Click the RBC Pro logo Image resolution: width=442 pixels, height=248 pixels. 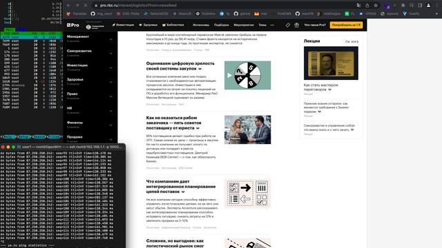[73, 25]
